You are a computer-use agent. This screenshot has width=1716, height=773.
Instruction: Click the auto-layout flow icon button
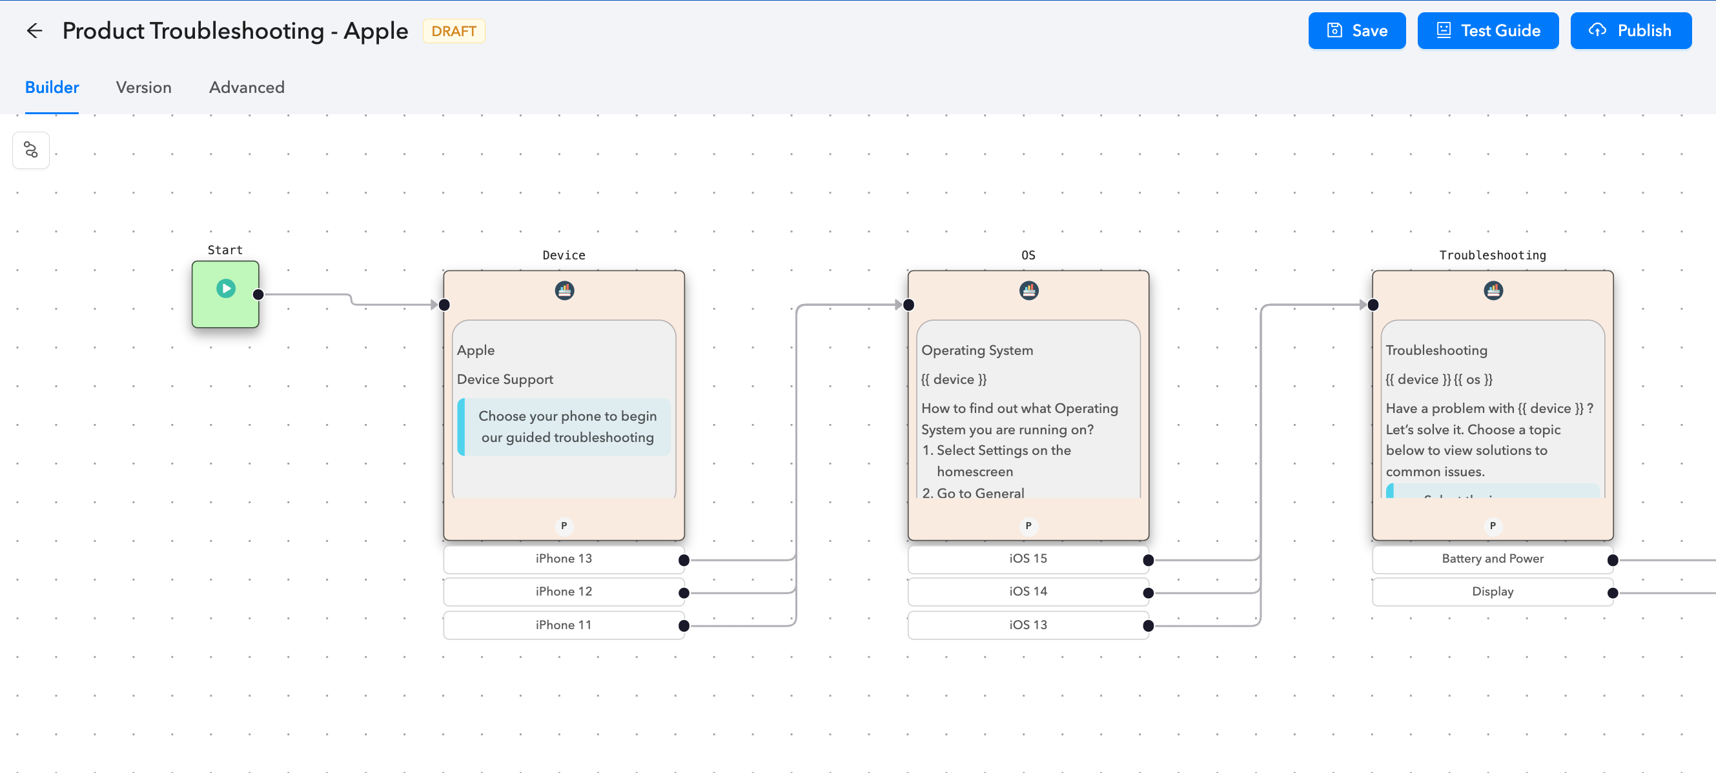(x=30, y=150)
